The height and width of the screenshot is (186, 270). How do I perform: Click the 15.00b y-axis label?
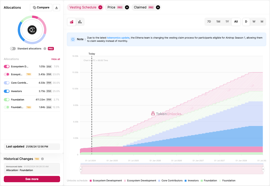tap(75, 72)
